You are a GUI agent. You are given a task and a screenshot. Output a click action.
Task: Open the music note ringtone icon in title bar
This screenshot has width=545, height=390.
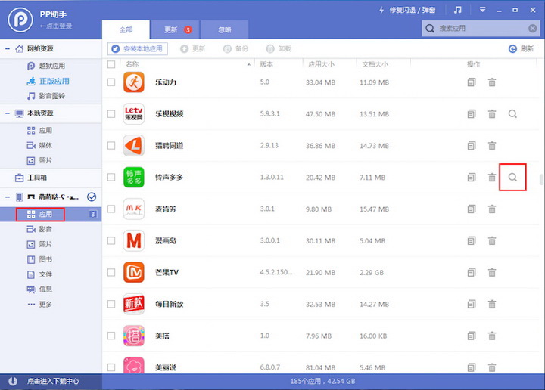pos(457,11)
